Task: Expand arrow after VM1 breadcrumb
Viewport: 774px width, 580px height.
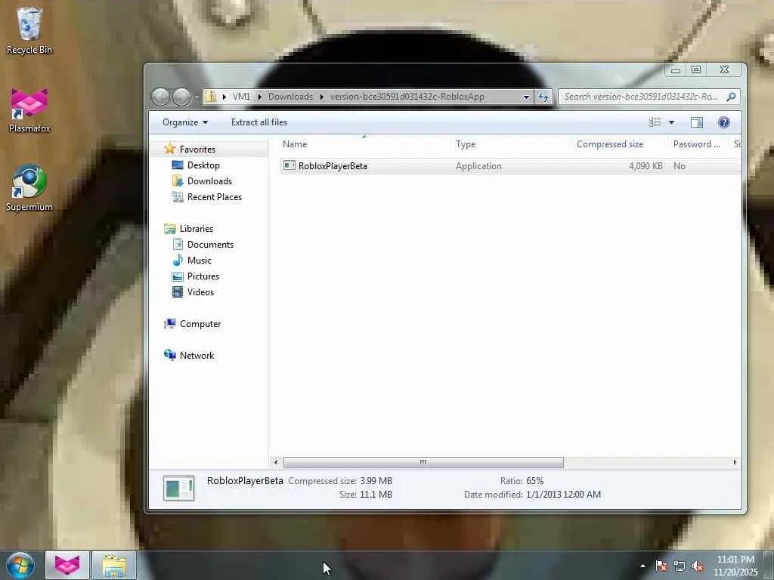Action: 260,97
